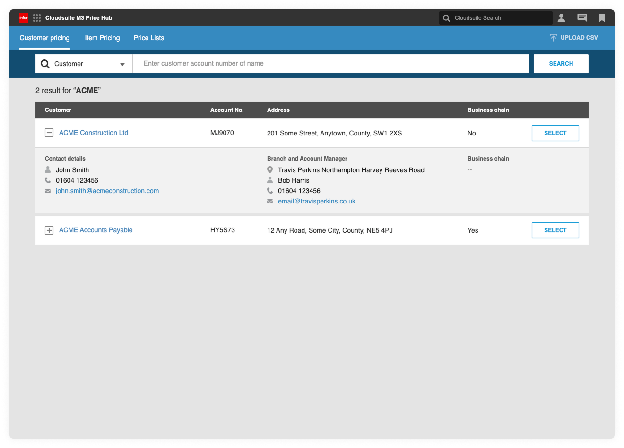Click the Business chain column header
This screenshot has height=448, width=624.
click(x=488, y=110)
